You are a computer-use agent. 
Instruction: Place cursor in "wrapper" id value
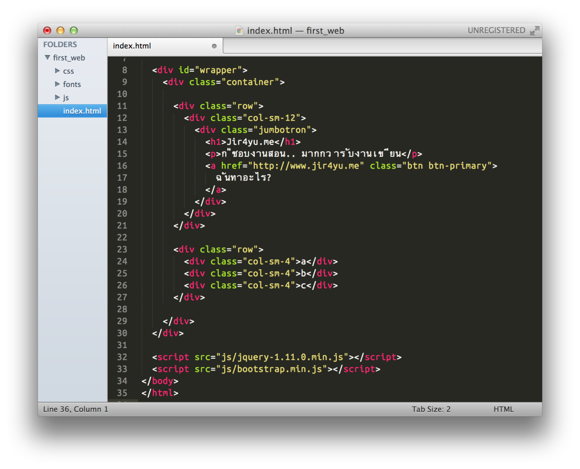(218, 70)
